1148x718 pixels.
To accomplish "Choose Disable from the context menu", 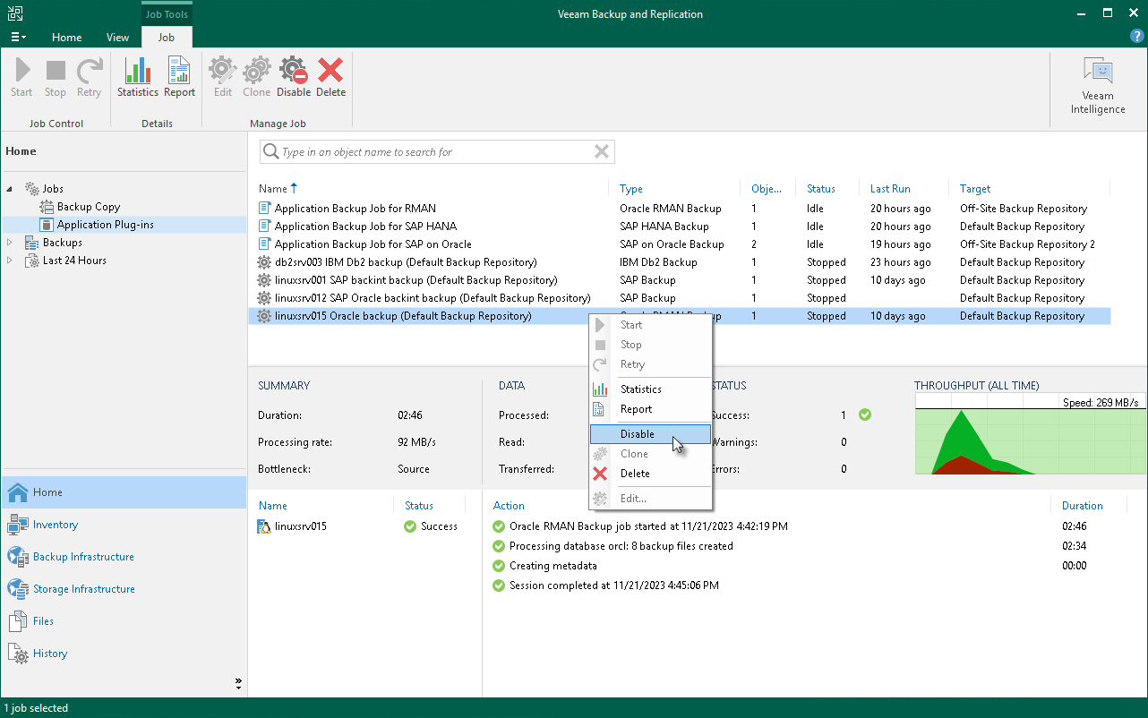I will point(638,433).
